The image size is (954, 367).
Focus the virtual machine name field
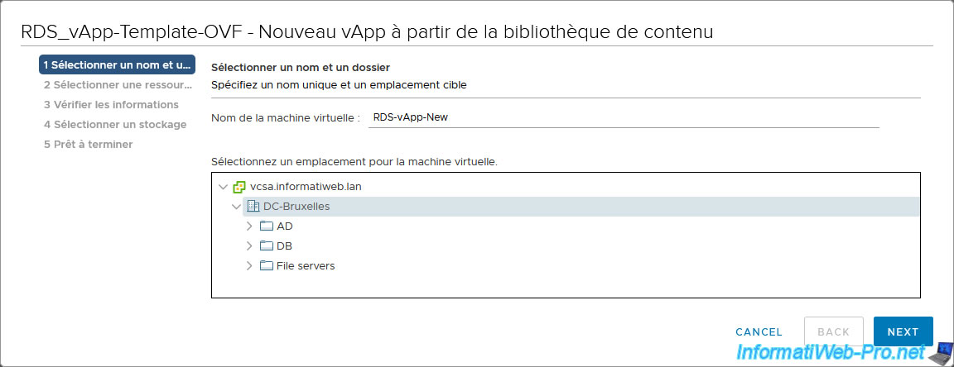624,118
